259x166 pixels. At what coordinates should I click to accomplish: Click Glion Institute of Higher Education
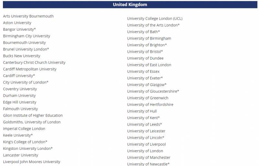click(33, 115)
